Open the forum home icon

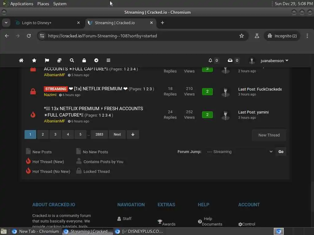[21, 60]
